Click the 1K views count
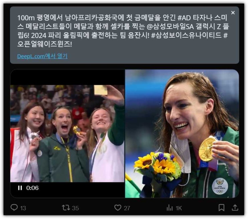 (179, 208)
